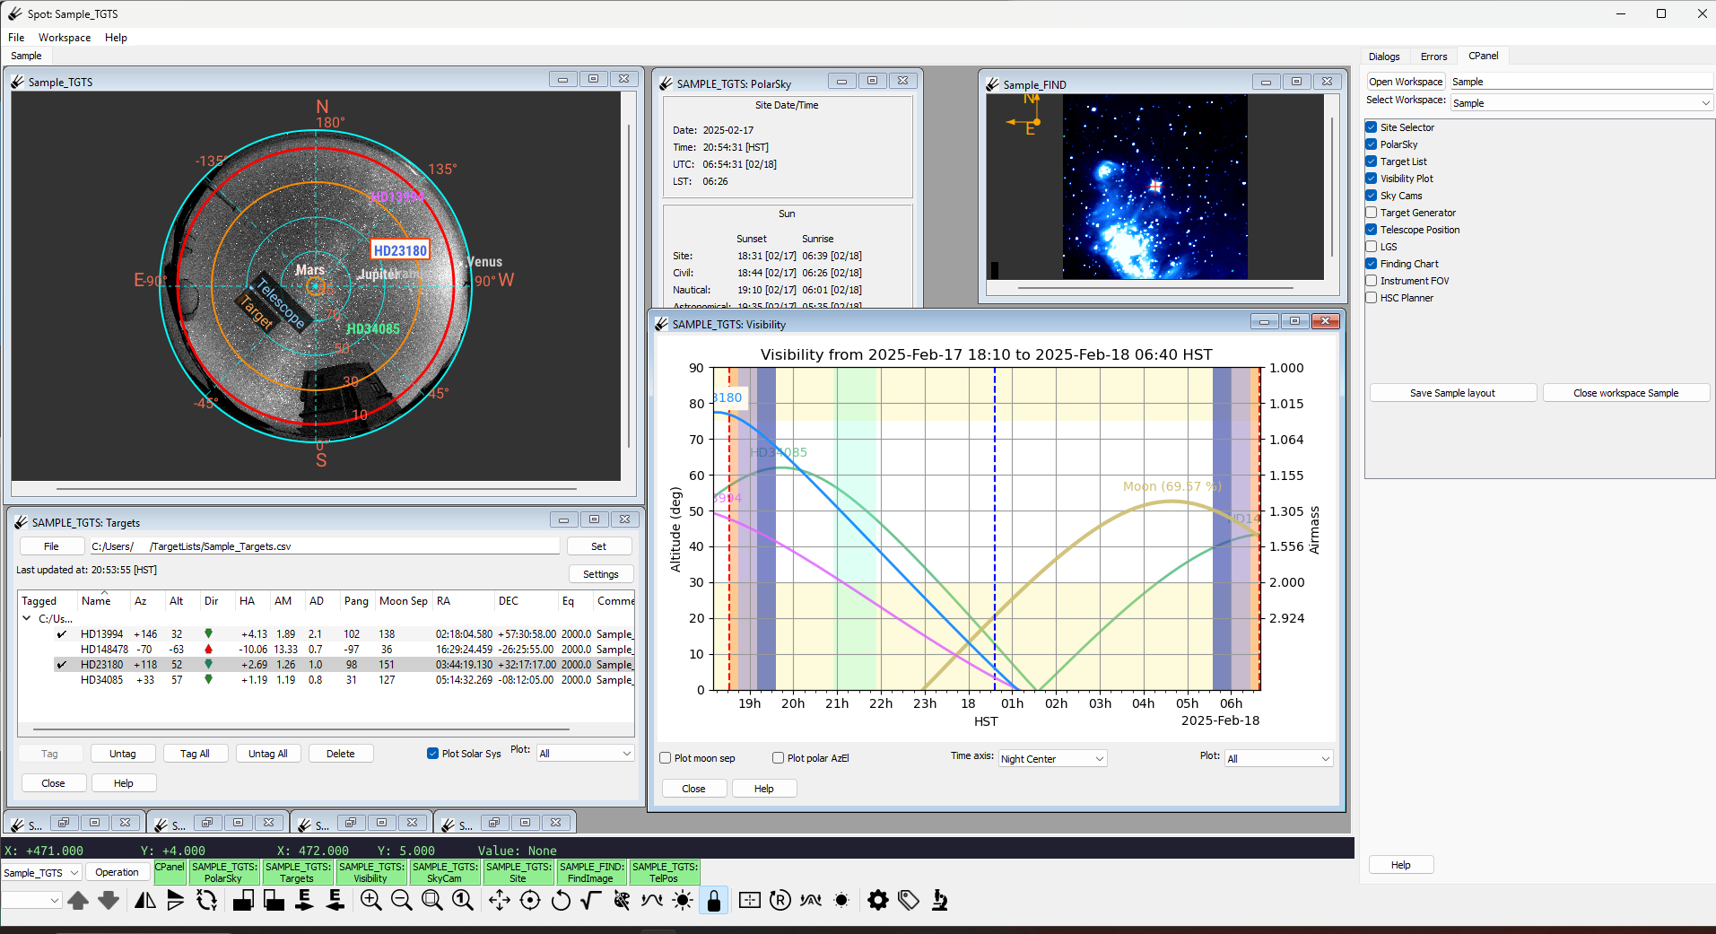This screenshot has height=934, width=1716.
Task: Activate the rotate tool icon
Action: [x=561, y=900]
